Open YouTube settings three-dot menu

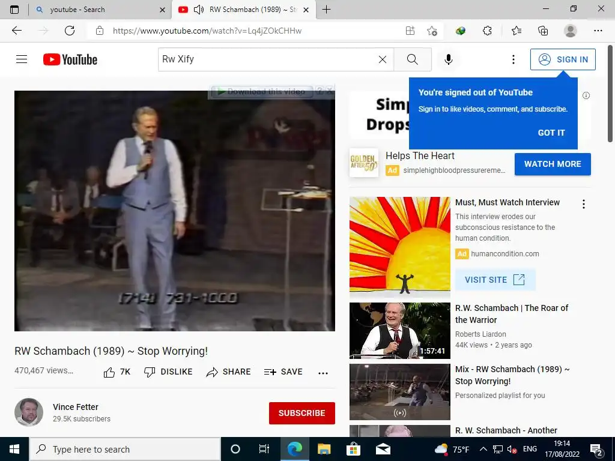514,59
